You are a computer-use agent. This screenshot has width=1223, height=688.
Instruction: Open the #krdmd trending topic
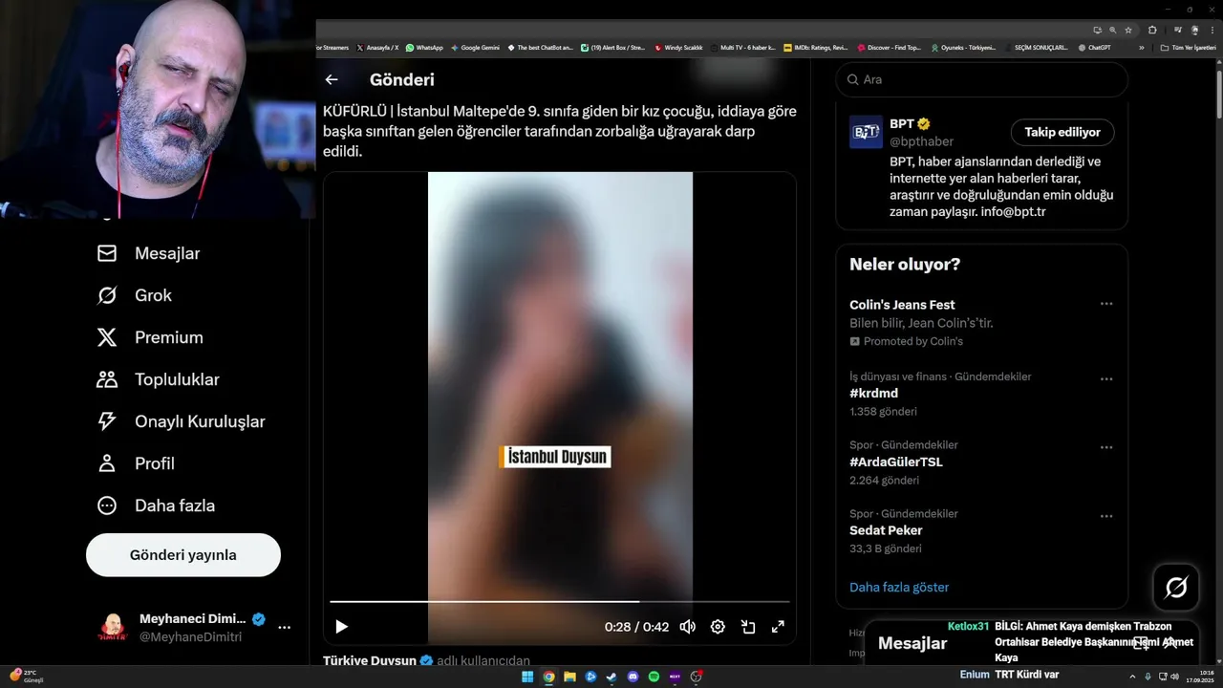(982, 394)
